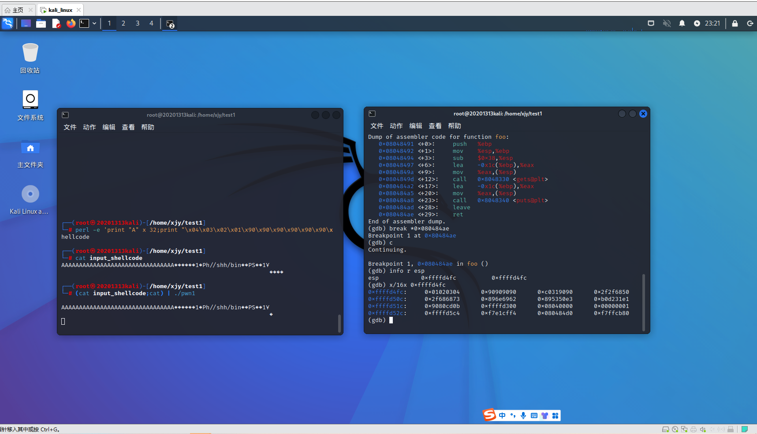The image size is (757, 434).
Task: Open 帮助 menu in left terminal
Action: click(148, 127)
